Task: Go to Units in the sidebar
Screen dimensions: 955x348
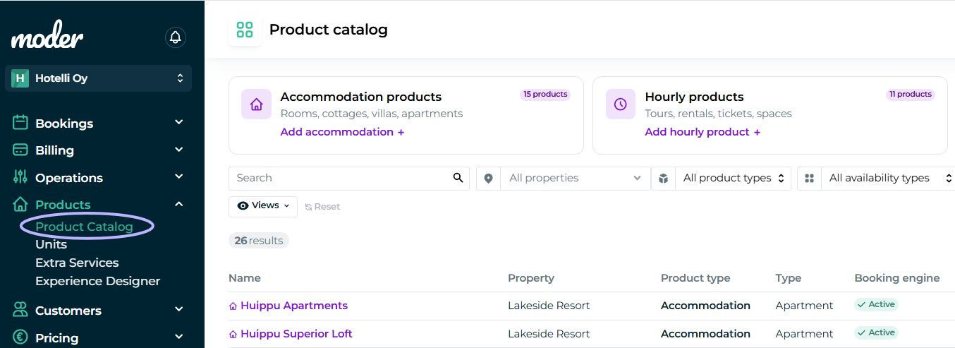Action: 51,244
